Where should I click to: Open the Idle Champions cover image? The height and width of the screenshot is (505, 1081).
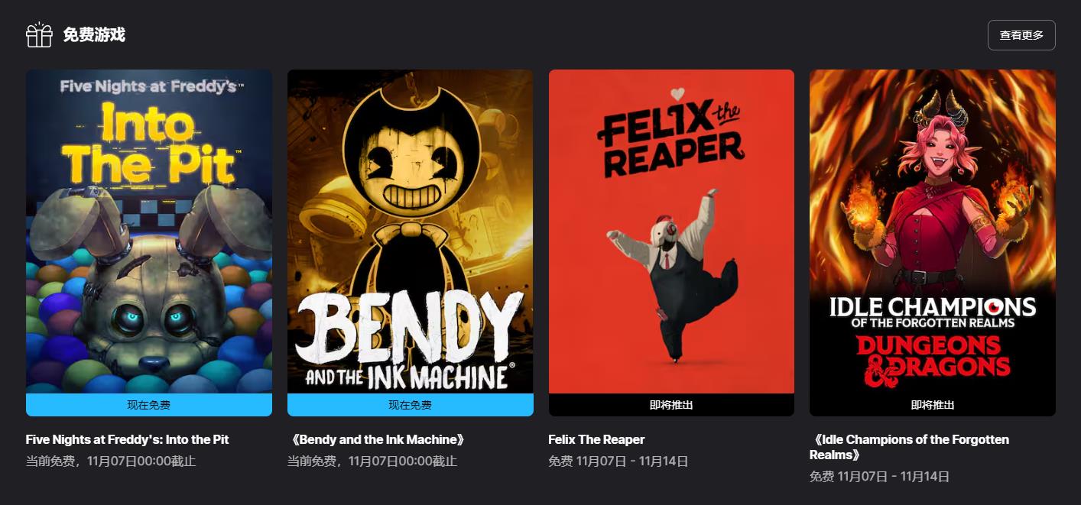[x=933, y=231]
